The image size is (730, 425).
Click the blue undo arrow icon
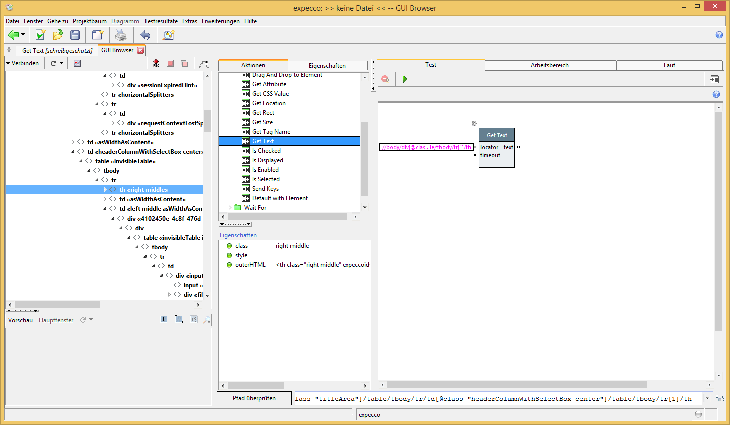[x=145, y=35]
